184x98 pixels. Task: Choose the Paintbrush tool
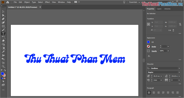click(x=3, y=30)
